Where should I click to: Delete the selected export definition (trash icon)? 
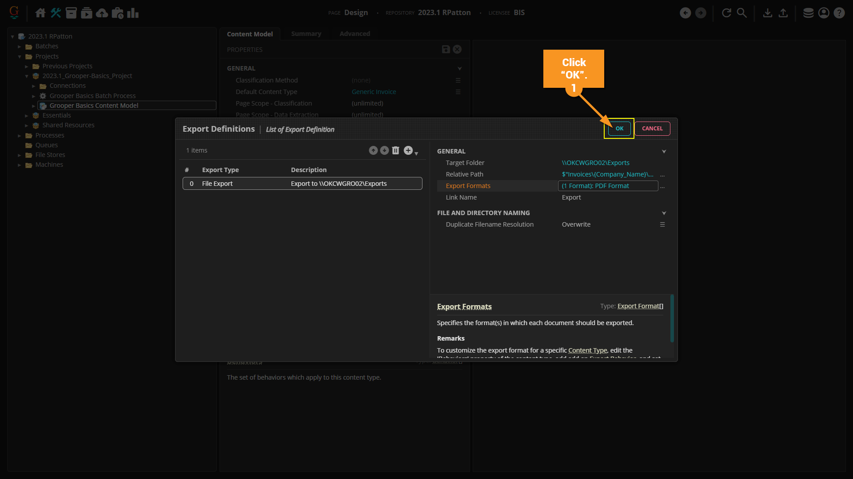click(x=395, y=150)
